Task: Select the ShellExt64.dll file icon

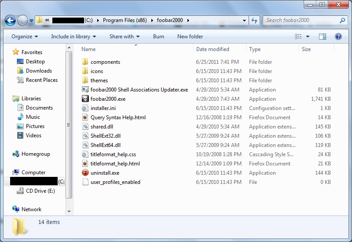Action: 85,145
